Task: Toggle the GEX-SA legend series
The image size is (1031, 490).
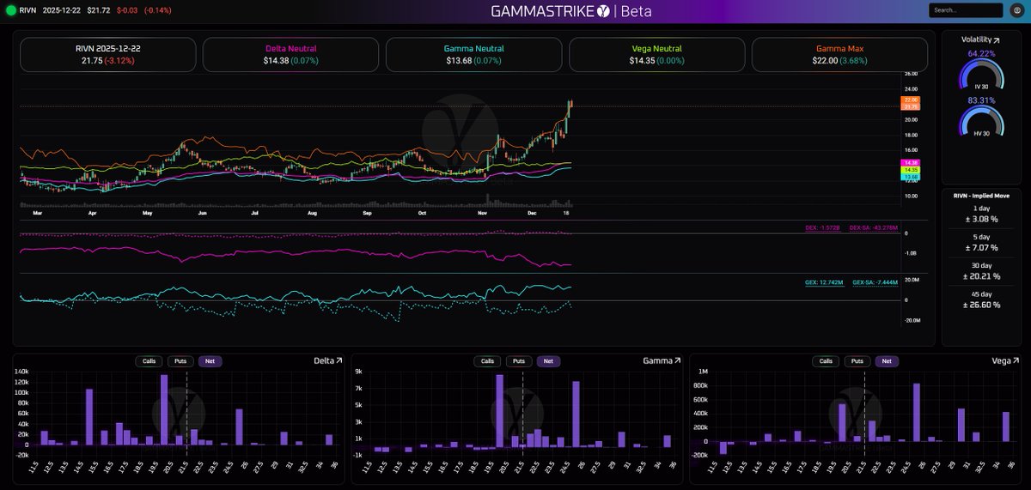Action: (875, 281)
